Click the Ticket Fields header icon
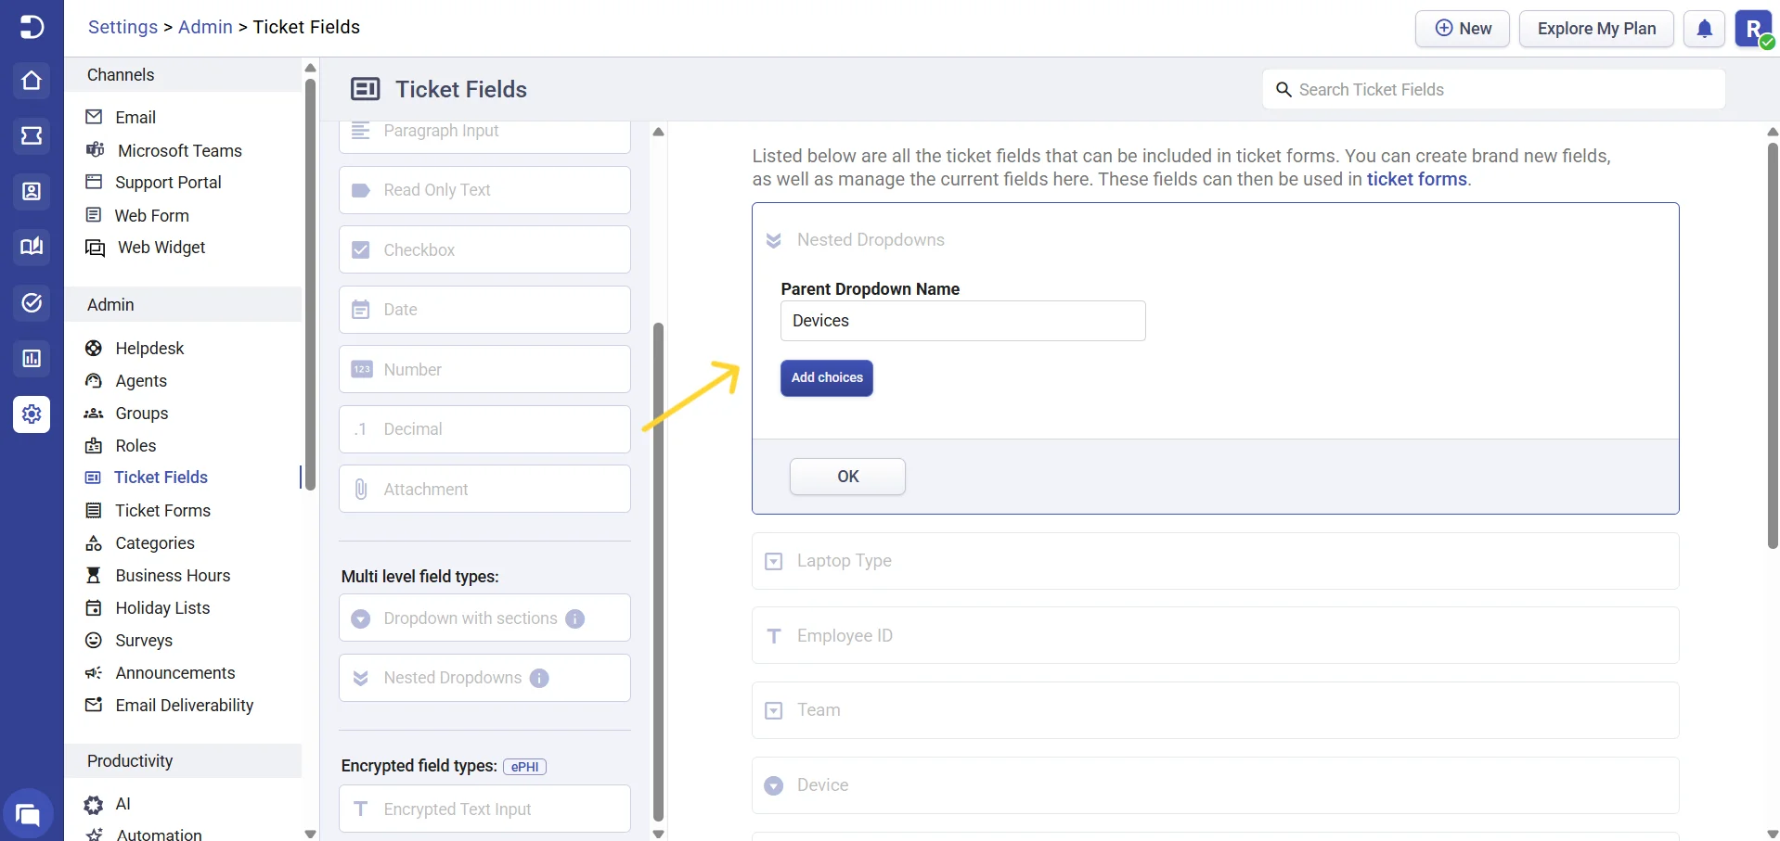This screenshot has width=1780, height=841. click(366, 89)
